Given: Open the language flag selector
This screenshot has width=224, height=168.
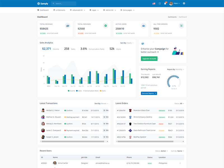Looking at the screenshot, I should click(x=154, y=3).
